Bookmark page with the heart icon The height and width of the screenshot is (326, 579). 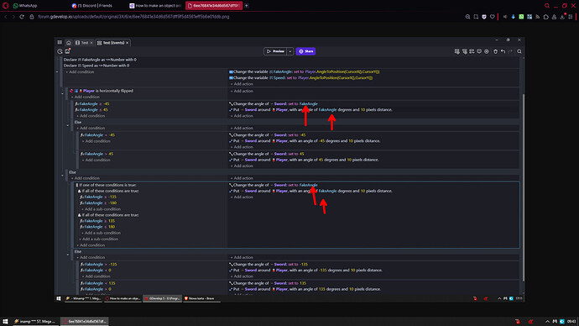[x=493, y=17]
